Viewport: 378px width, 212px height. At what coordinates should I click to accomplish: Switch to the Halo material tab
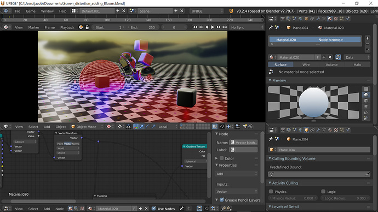pos(357,64)
